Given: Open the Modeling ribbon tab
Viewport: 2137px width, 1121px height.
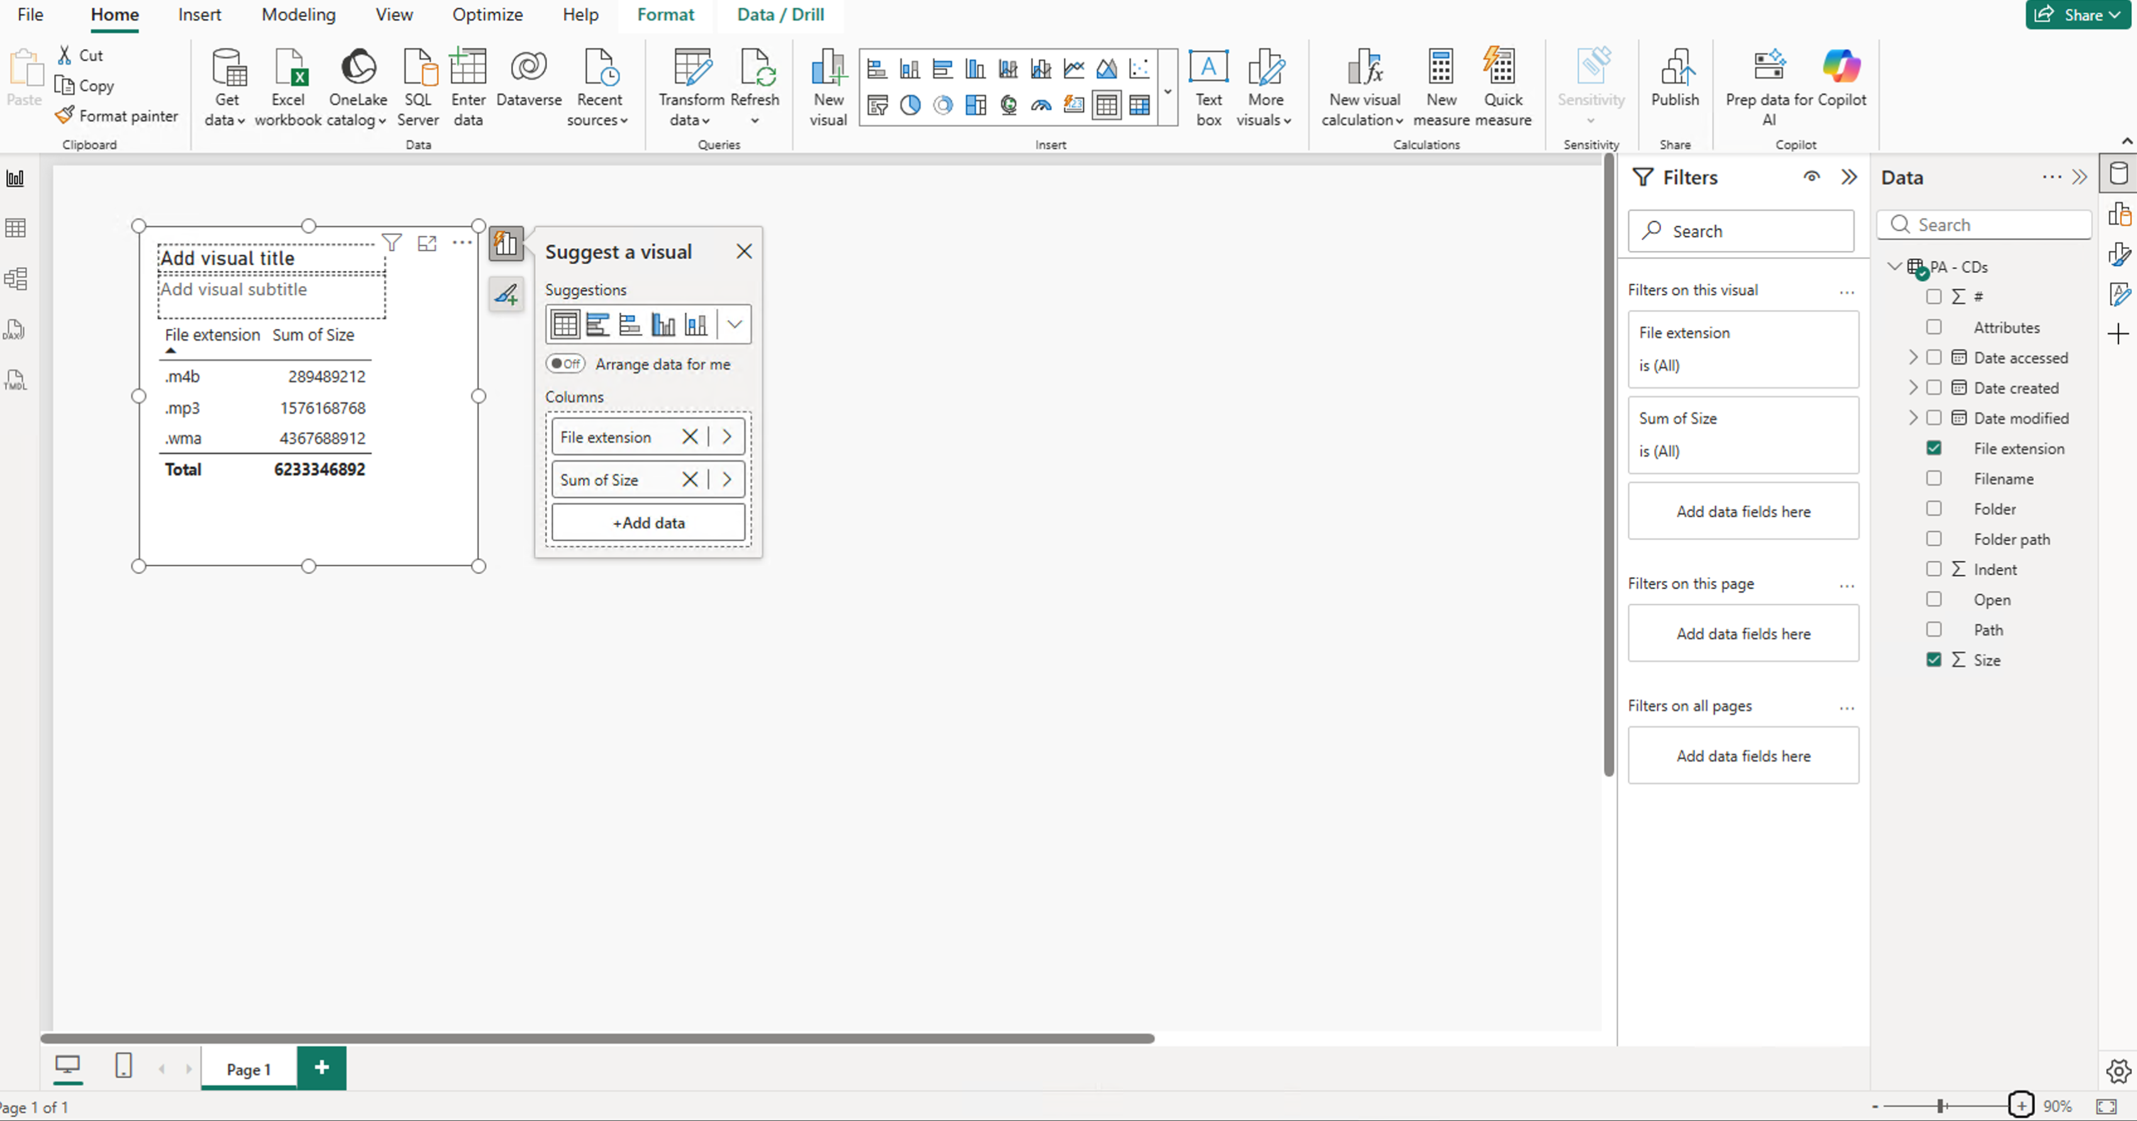Looking at the screenshot, I should (299, 14).
